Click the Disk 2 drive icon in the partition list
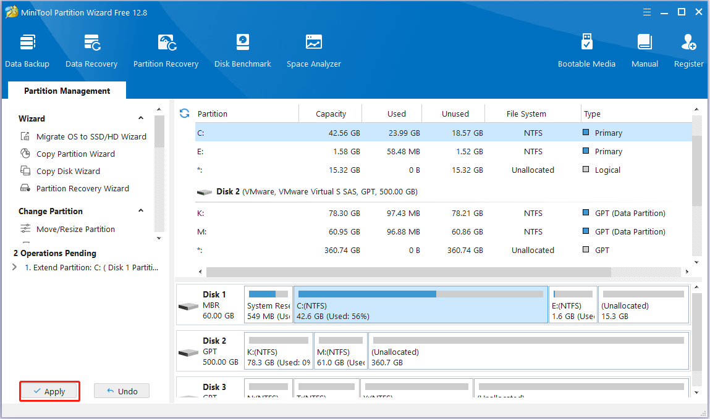The width and height of the screenshot is (710, 419). pyautogui.click(x=204, y=192)
